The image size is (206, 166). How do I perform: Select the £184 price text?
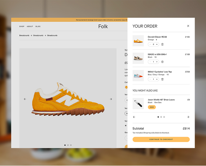coord(187,37)
